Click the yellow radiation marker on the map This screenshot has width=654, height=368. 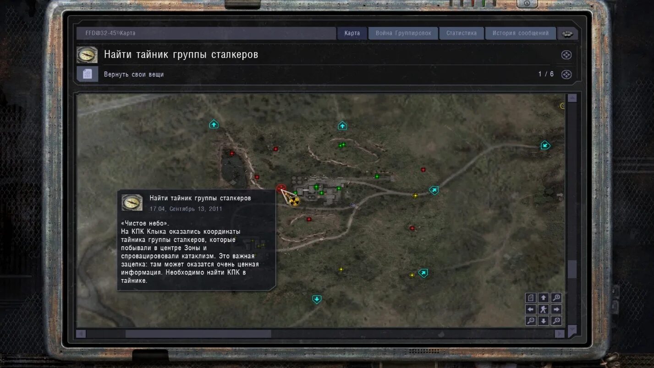(295, 201)
